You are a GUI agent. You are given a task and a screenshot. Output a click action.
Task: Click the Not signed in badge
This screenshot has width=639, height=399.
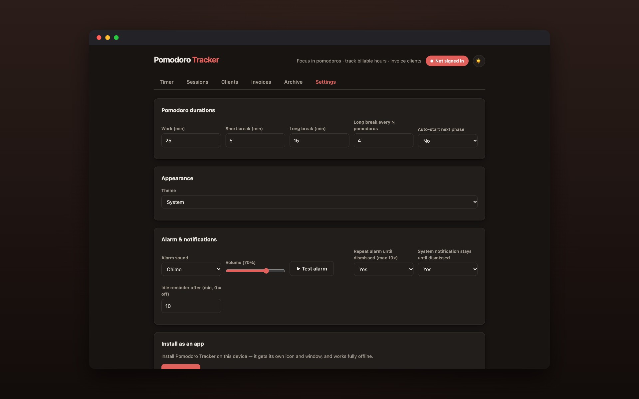(x=447, y=61)
